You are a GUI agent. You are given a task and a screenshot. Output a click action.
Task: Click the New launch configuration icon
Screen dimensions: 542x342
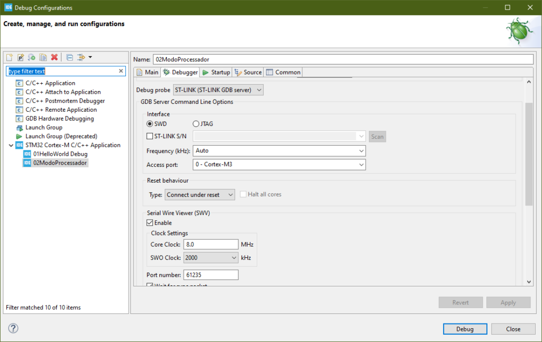tap(10, 57)
